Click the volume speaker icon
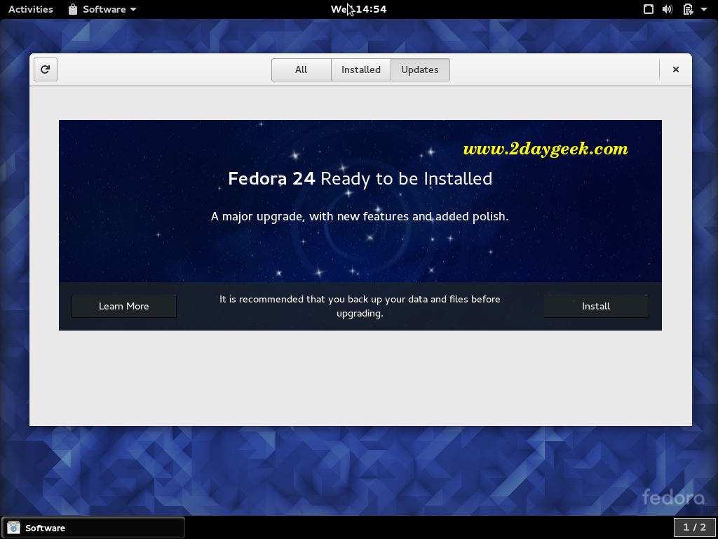The width and height of the screenshot is (718, 539). [668, 9]
